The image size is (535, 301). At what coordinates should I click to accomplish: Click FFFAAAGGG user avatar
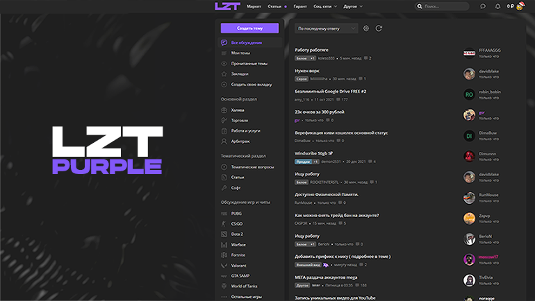(469, 53)
